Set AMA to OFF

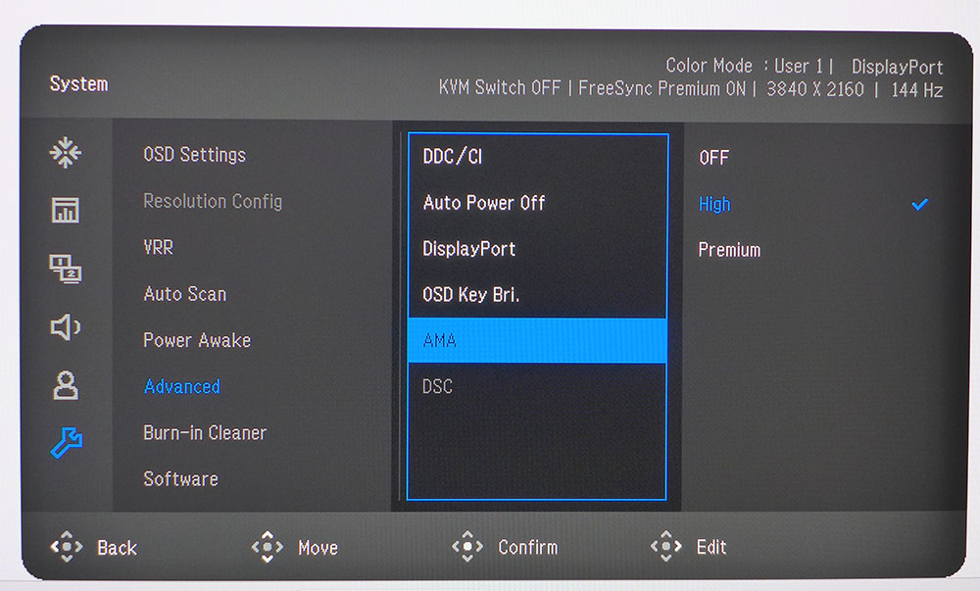click(x=713, y=158)
